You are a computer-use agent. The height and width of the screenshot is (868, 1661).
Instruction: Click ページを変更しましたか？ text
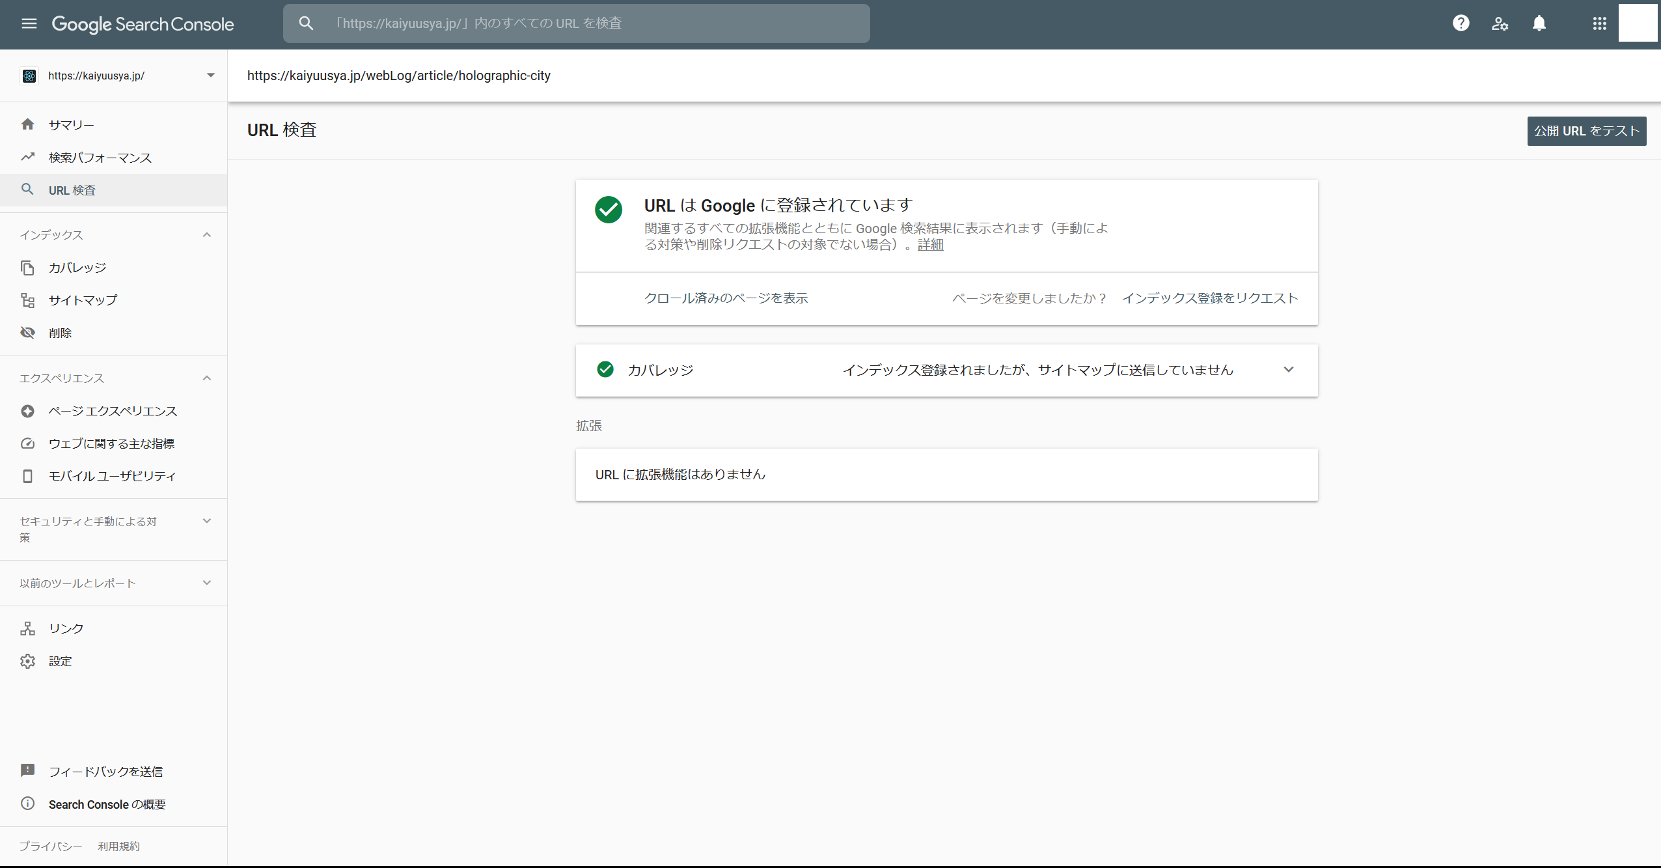pos(1030,298)
